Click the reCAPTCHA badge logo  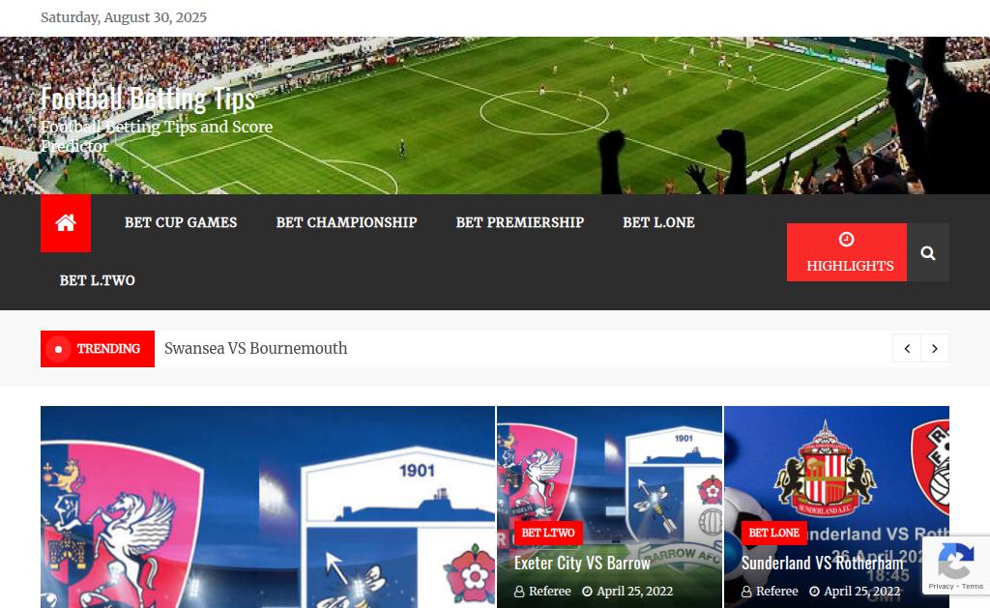tap(956, 562)
